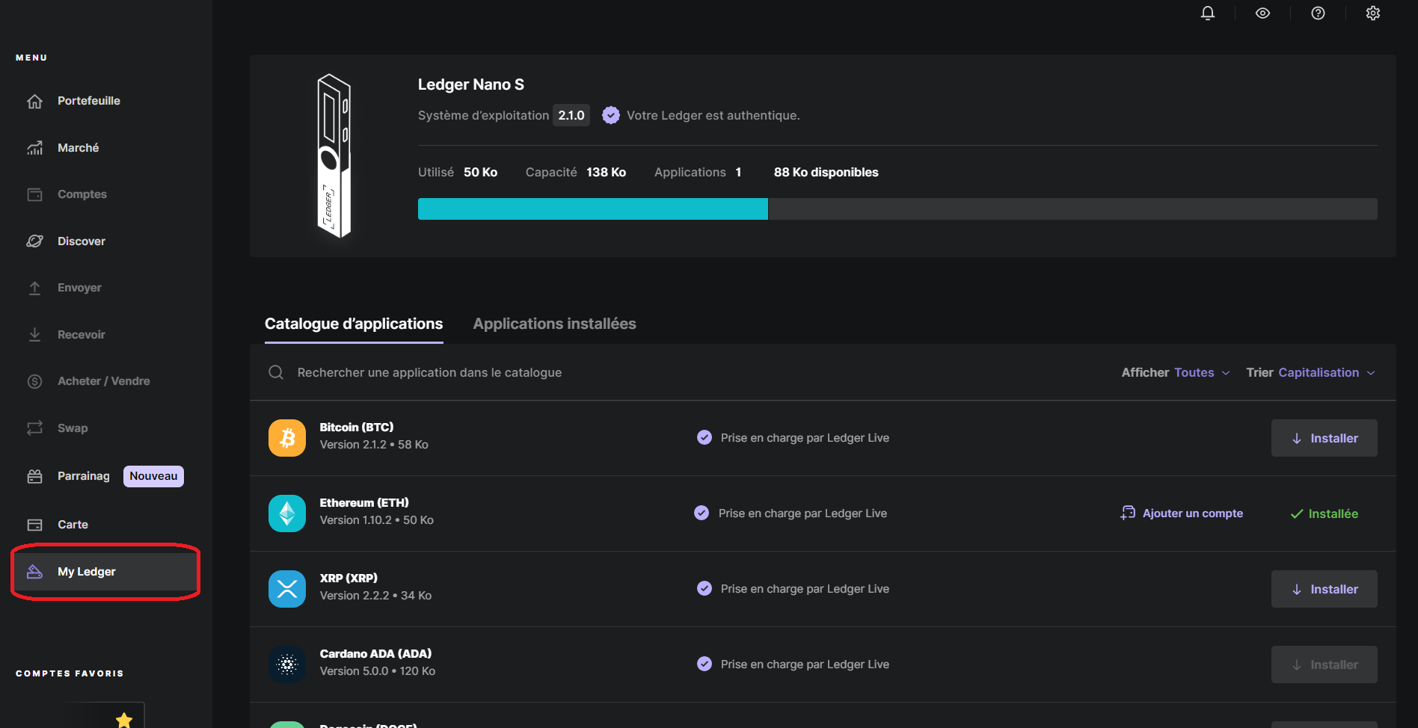Image resolution: width=1418 pixels, height=728 pixels.
Task: Install the Bitcoin app
Action: point(1325,438)
